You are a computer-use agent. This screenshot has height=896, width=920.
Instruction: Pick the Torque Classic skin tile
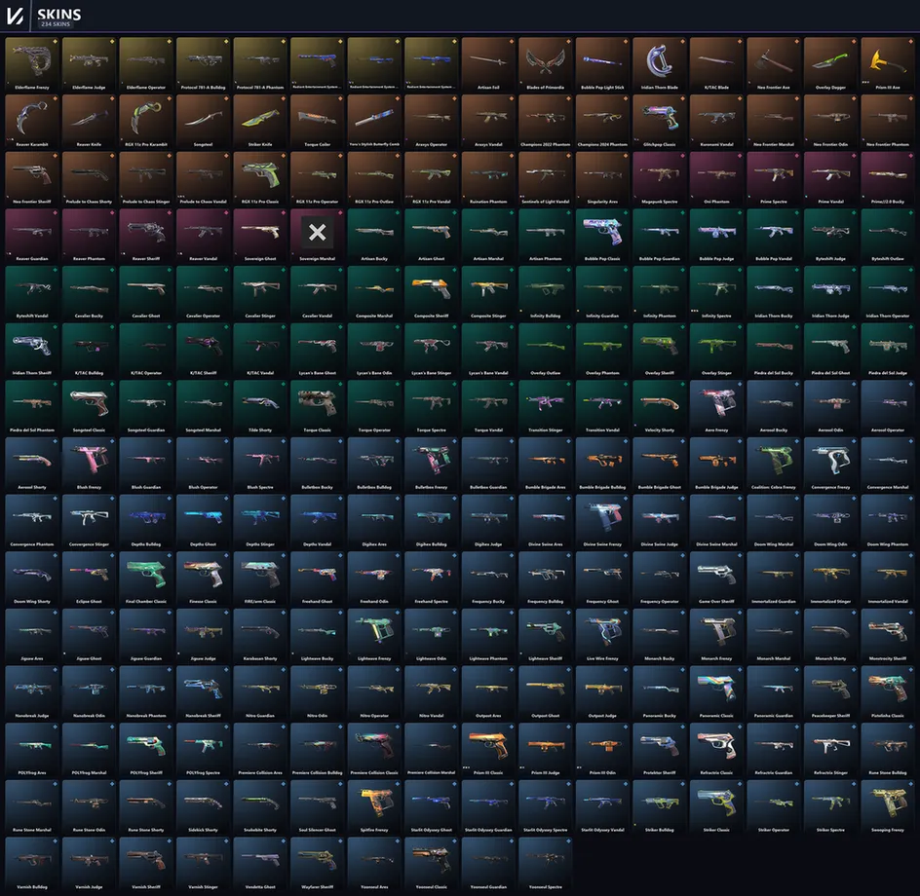318,407
